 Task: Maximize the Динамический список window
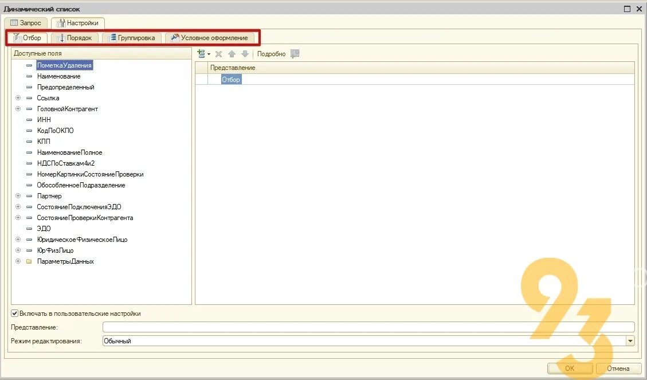627,9
